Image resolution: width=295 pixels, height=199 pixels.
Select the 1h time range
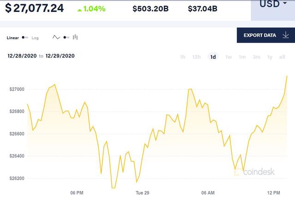[183, 57]
